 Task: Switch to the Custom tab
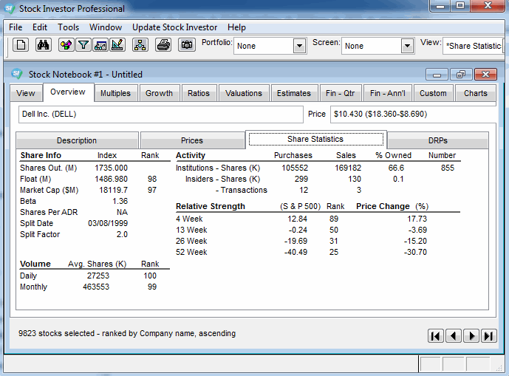433,93
